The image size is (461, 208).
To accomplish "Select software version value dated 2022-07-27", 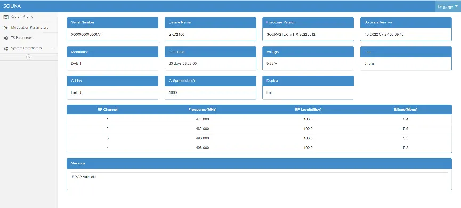I will (x=384, y=35).
